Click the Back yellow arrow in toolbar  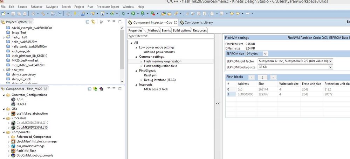coord(238,14)
